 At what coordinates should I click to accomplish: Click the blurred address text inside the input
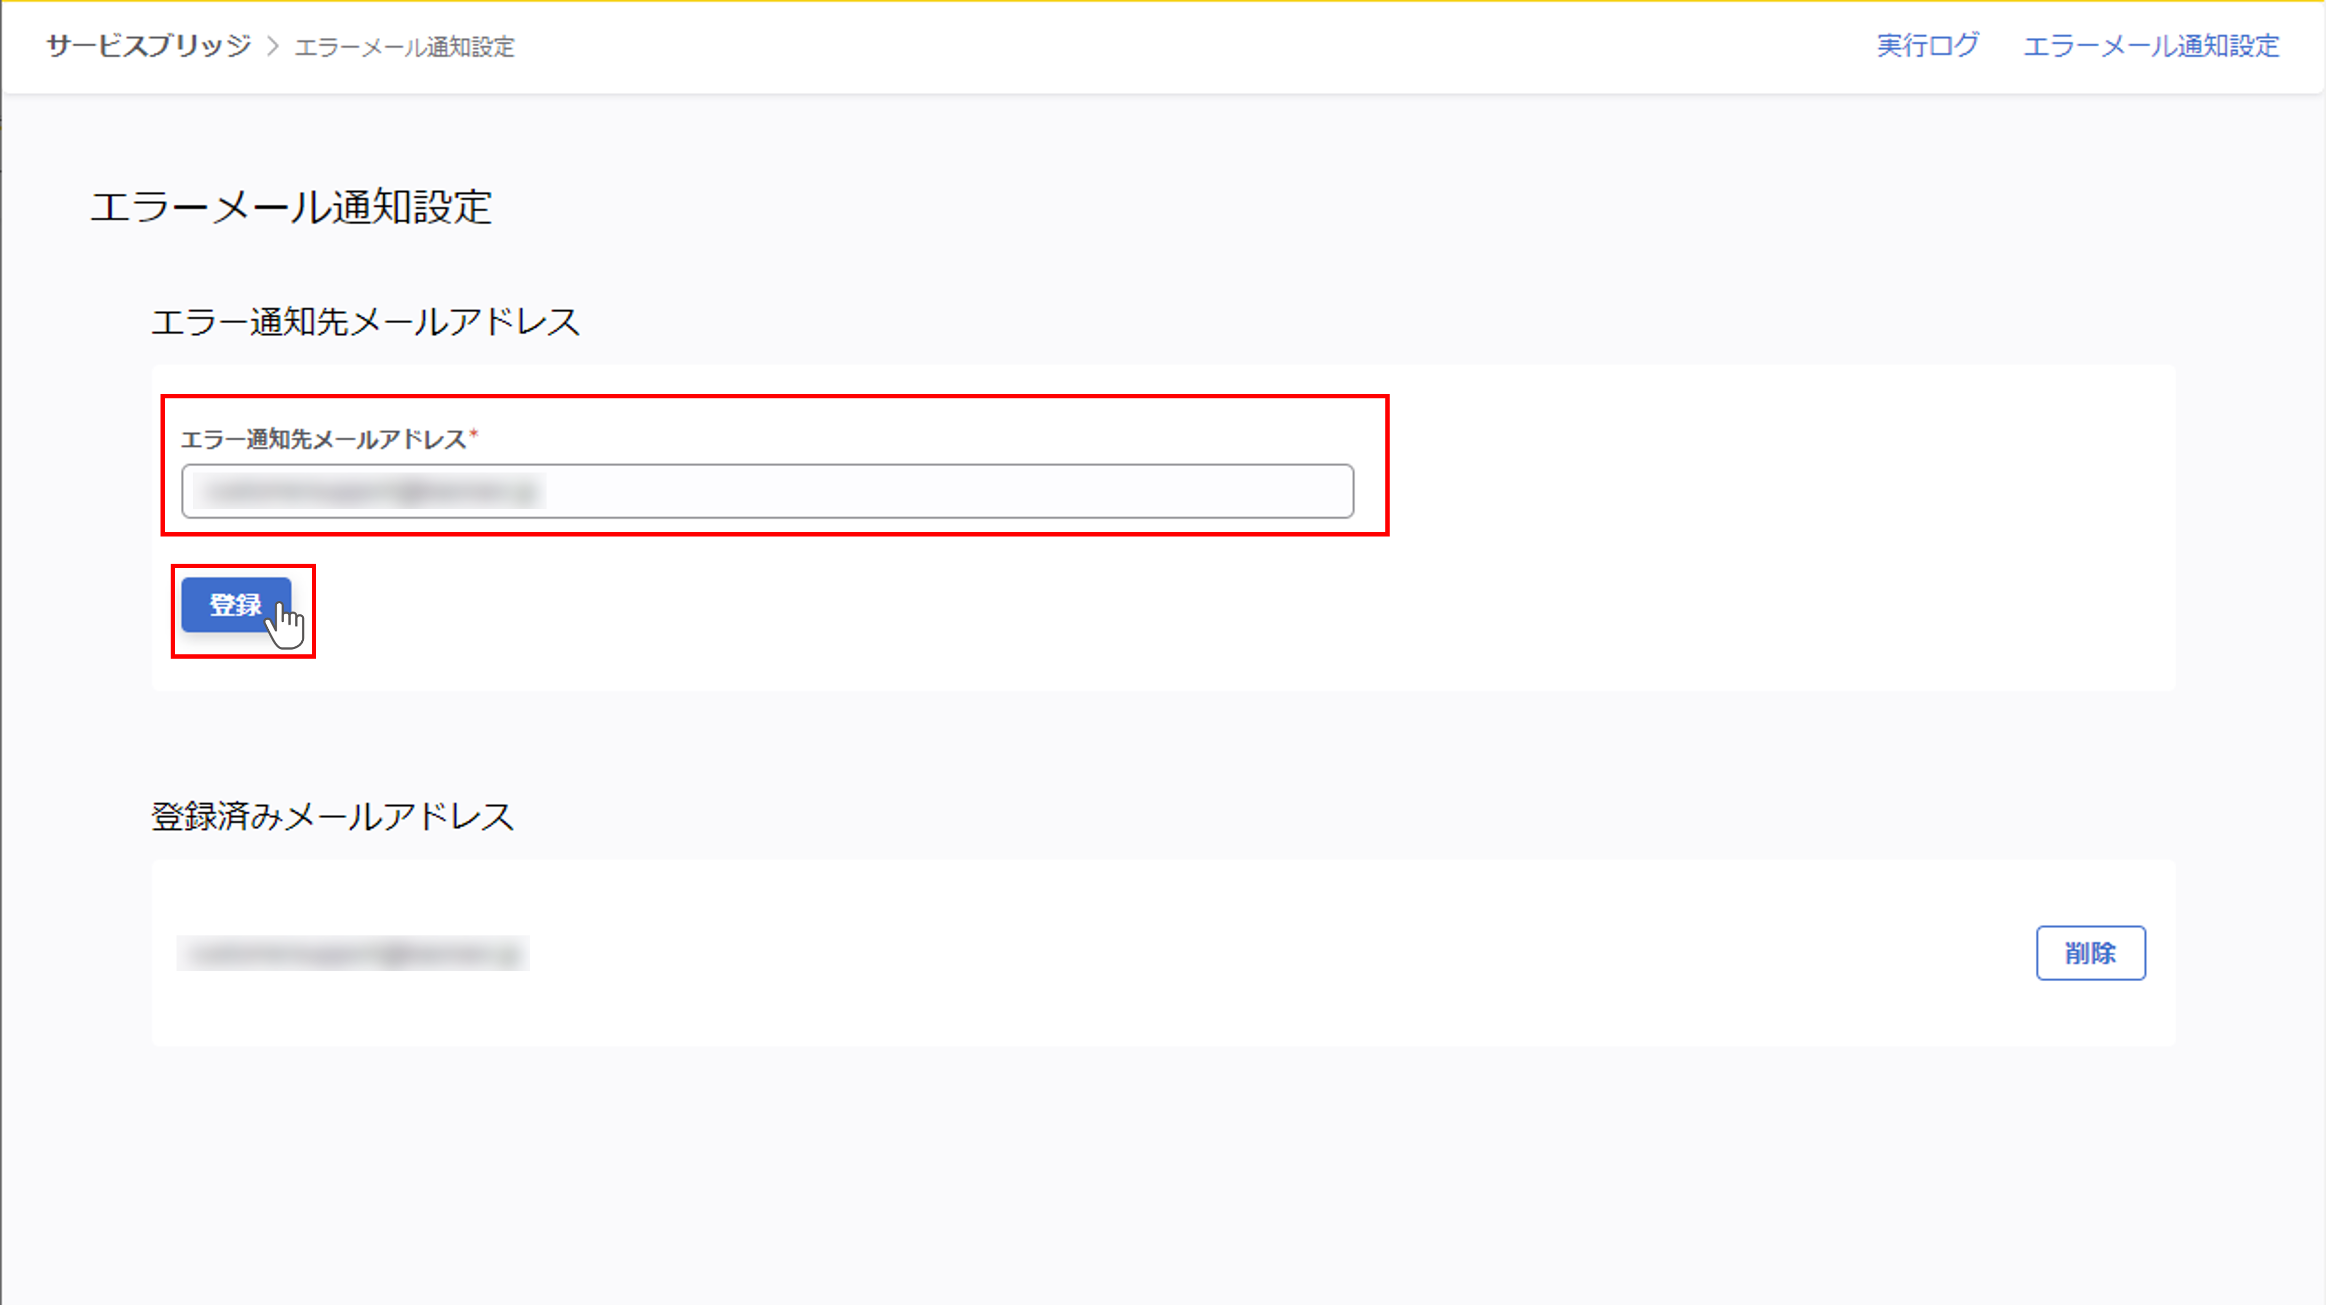(x=370, y=491)
